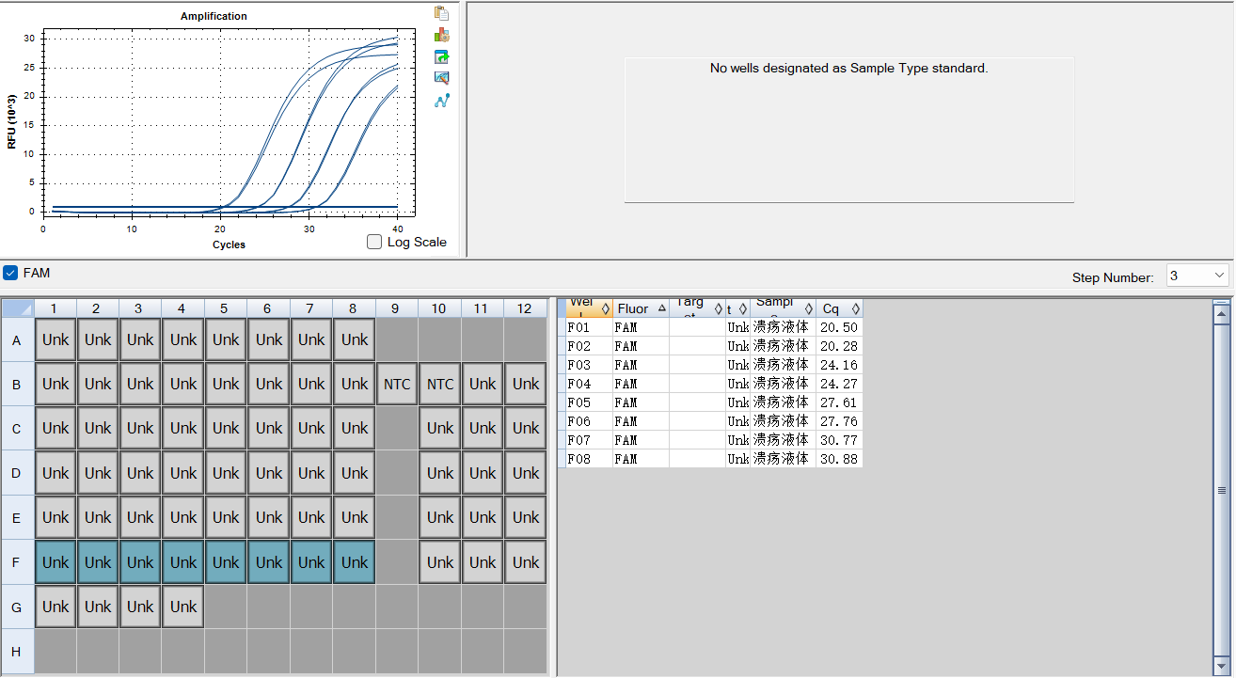Click Cq value 20.28
Image resolution: width=1236 pixels, height=678 pixels.
point(839,346)
